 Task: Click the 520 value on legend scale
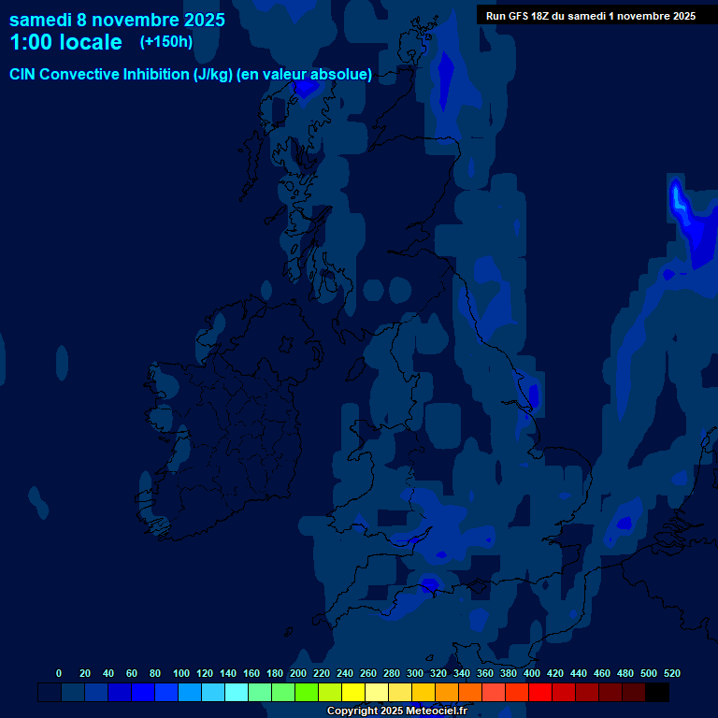[x=671, y=673]
